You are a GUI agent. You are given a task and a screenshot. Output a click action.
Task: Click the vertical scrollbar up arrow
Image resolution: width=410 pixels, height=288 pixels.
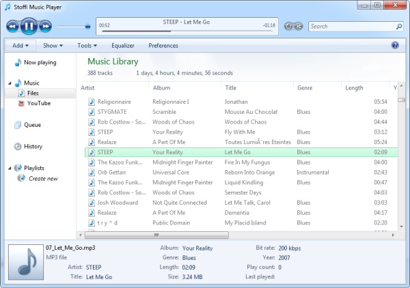pos(401,85)
